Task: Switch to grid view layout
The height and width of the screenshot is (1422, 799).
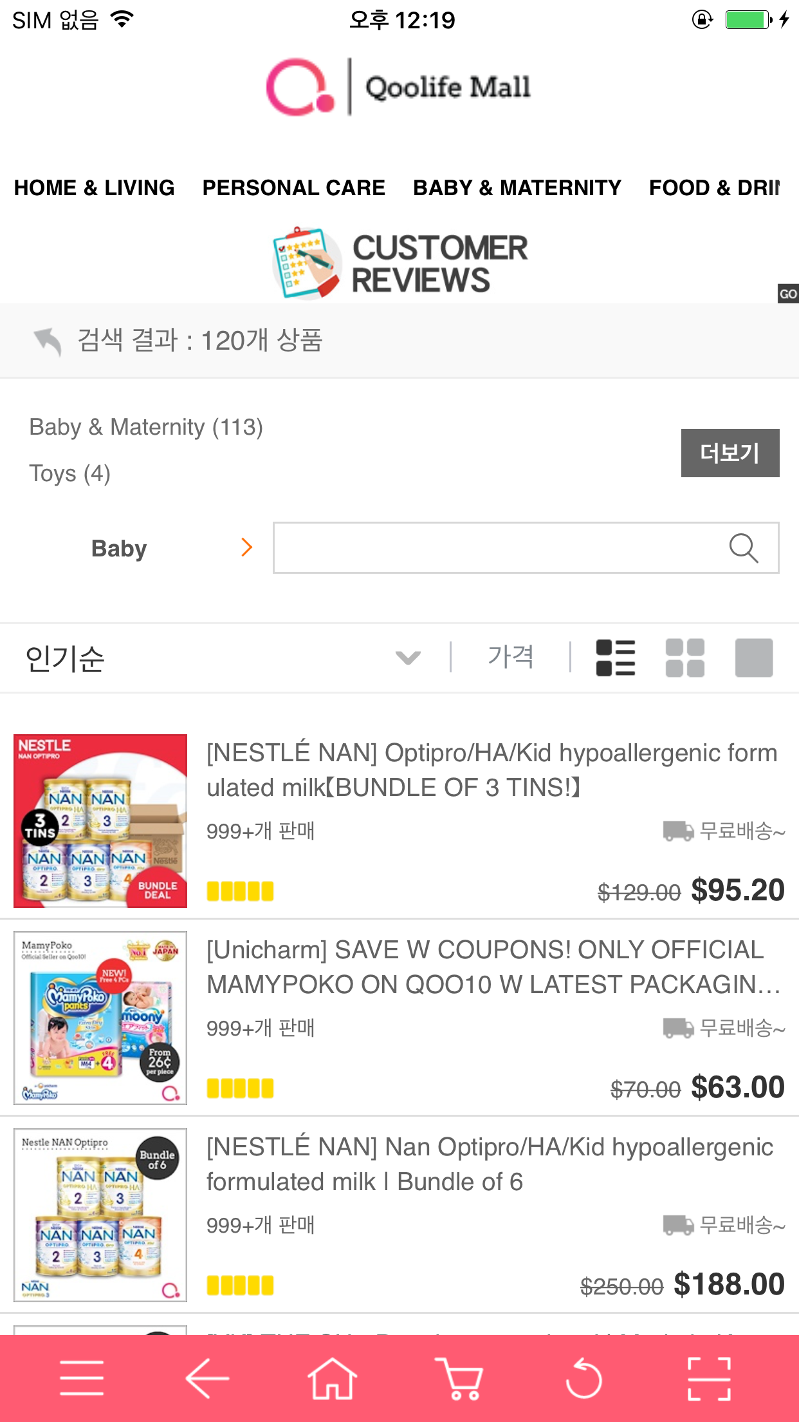Action: coord(684,658)
